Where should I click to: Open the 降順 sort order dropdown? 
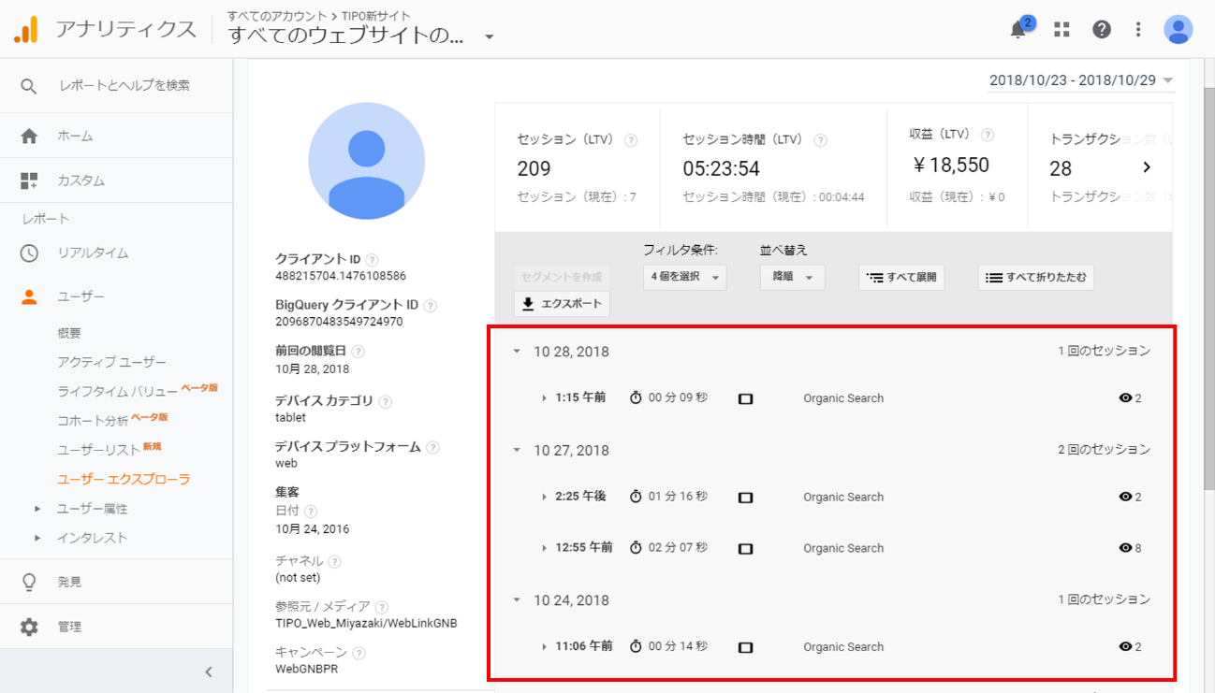792,277
